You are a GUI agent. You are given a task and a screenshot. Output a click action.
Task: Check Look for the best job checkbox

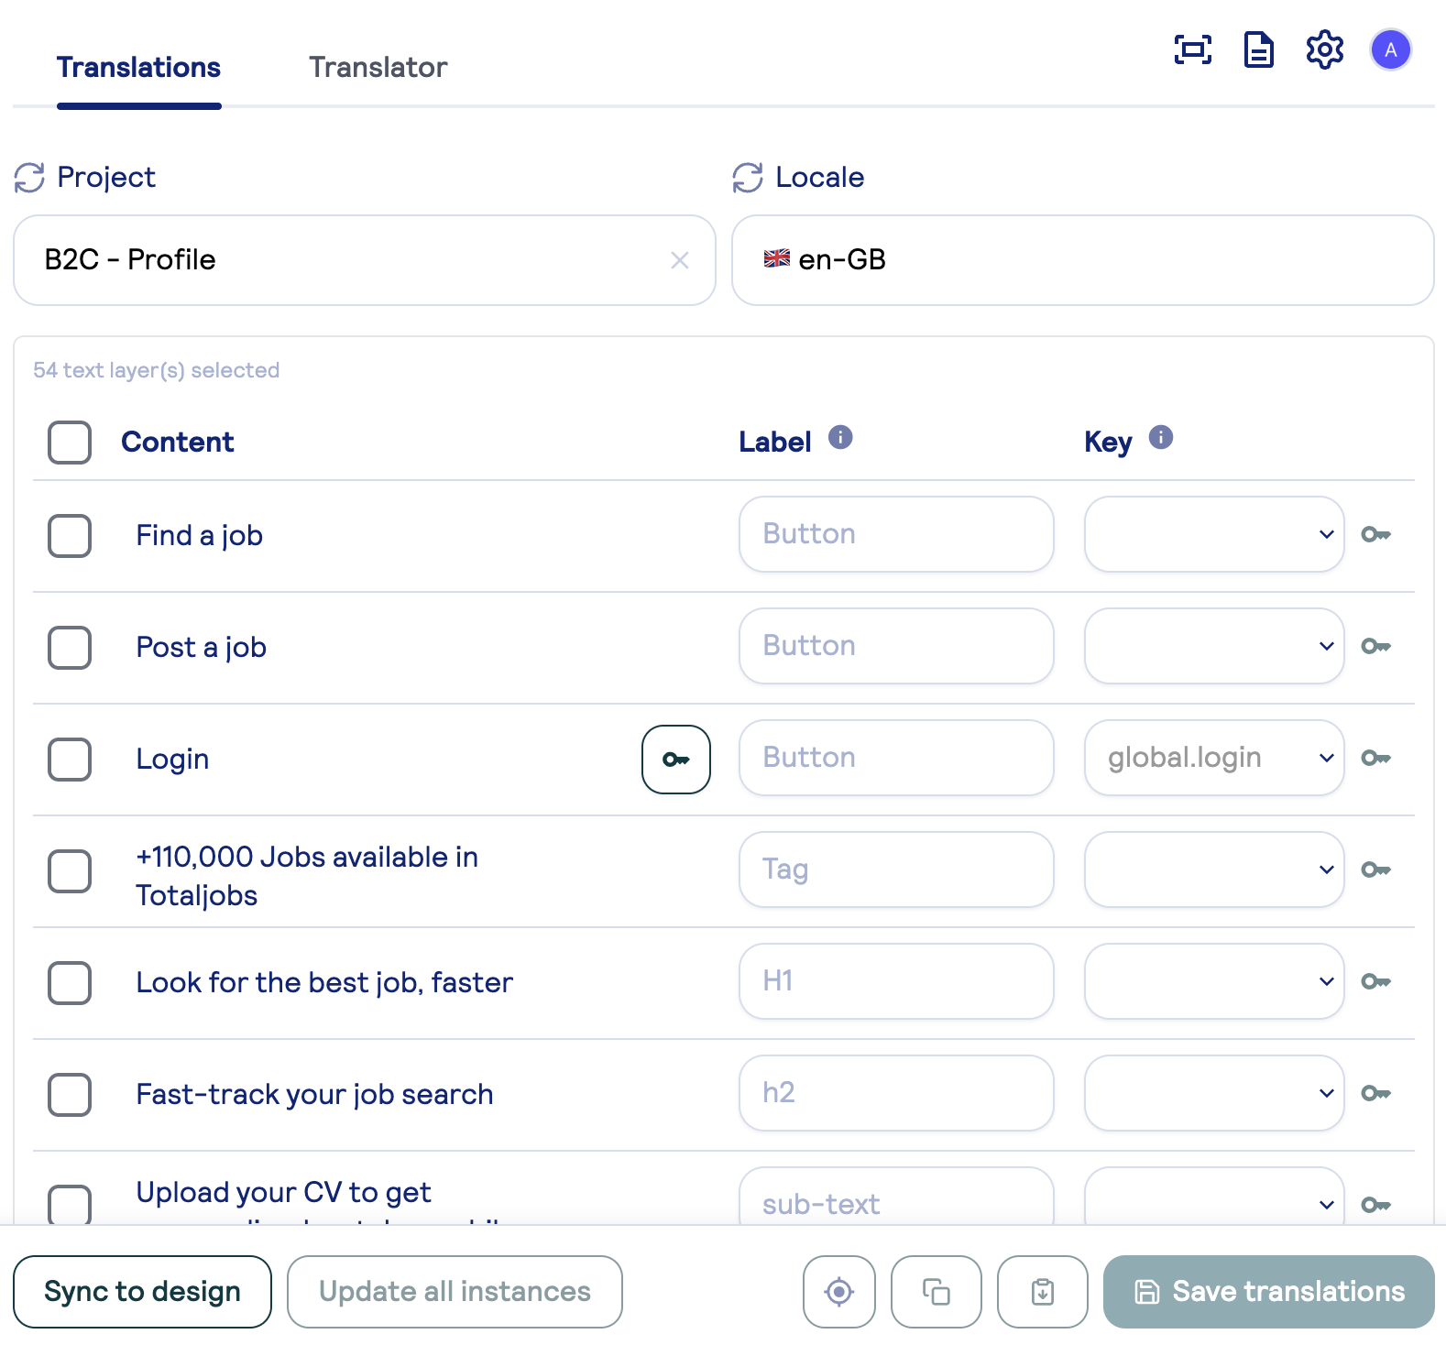tap(70, 983)
